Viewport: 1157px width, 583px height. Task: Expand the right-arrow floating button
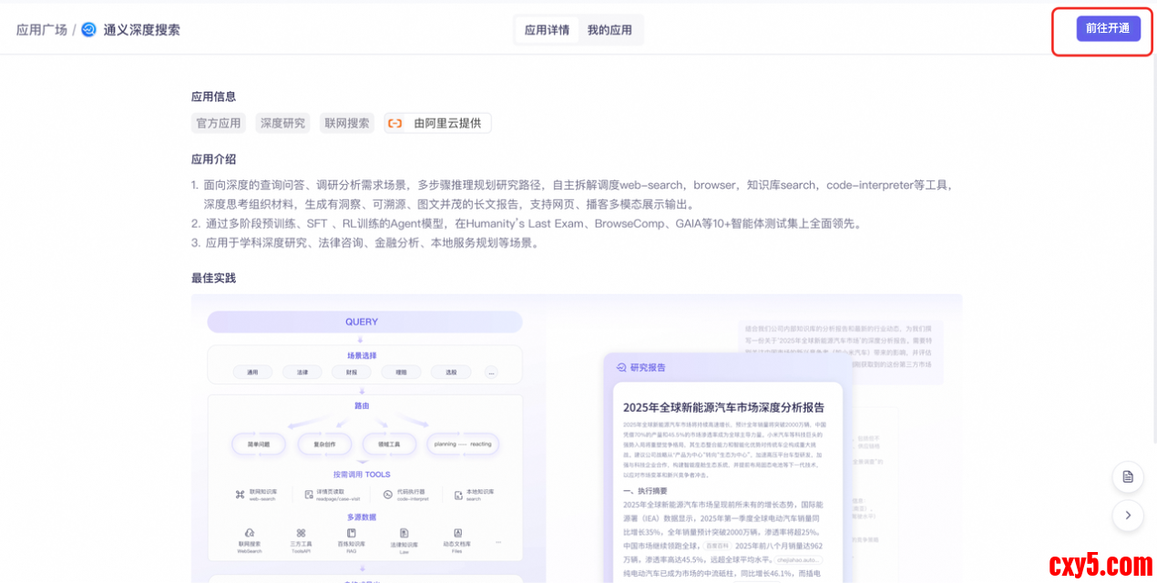click(x=1128, y=516)
